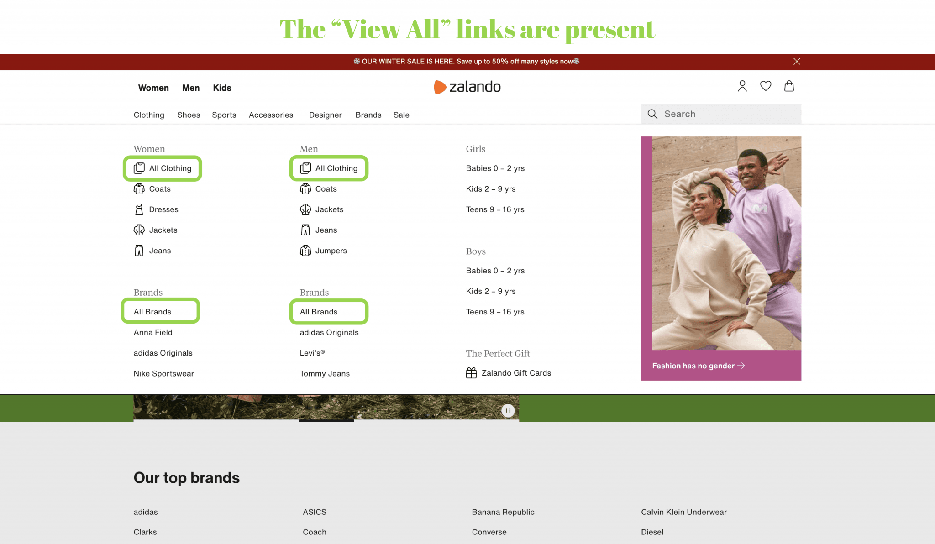Screen dimensions: 935x544
Task: Click the winter sale banner text
Action: pyautogui.click(x=467, y=62)
